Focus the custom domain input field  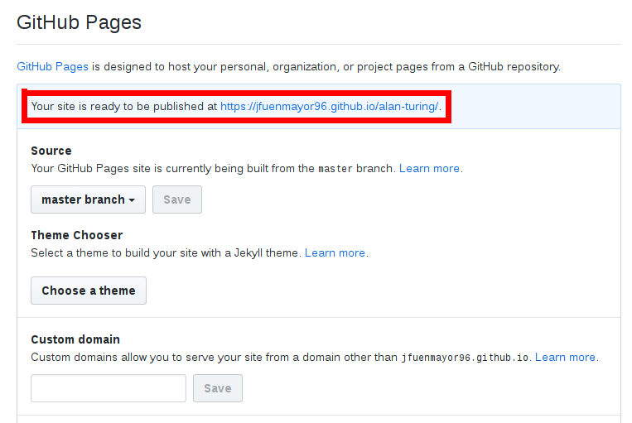pos(109,388)
